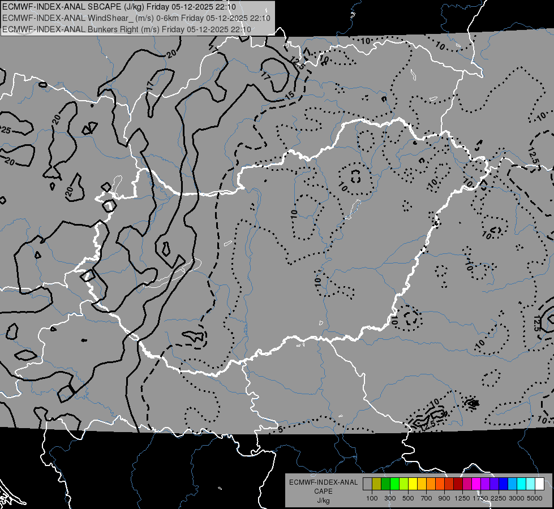Click the 700 legend value
The height and width of the screenshot is (509, 554).
427,498
